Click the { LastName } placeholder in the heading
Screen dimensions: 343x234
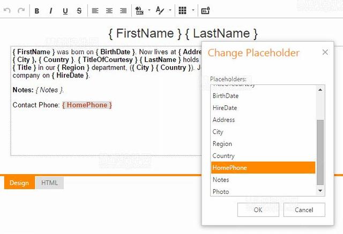(x=221, y=33)
